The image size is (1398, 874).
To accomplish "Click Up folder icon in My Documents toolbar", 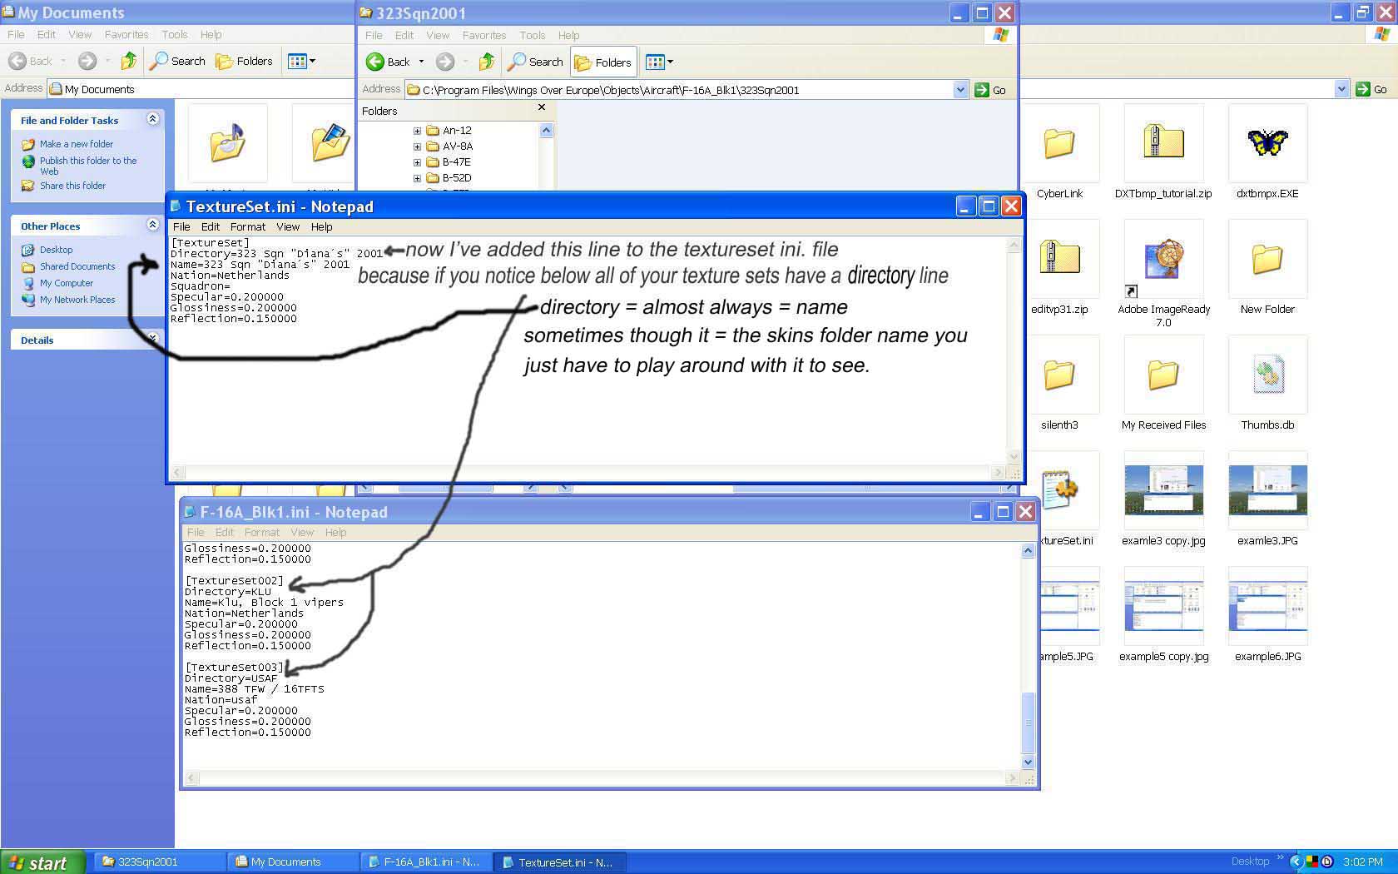I will [128, 61].
